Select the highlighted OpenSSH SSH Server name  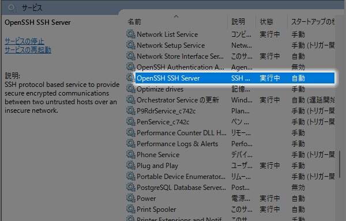[x=168, y=78]
